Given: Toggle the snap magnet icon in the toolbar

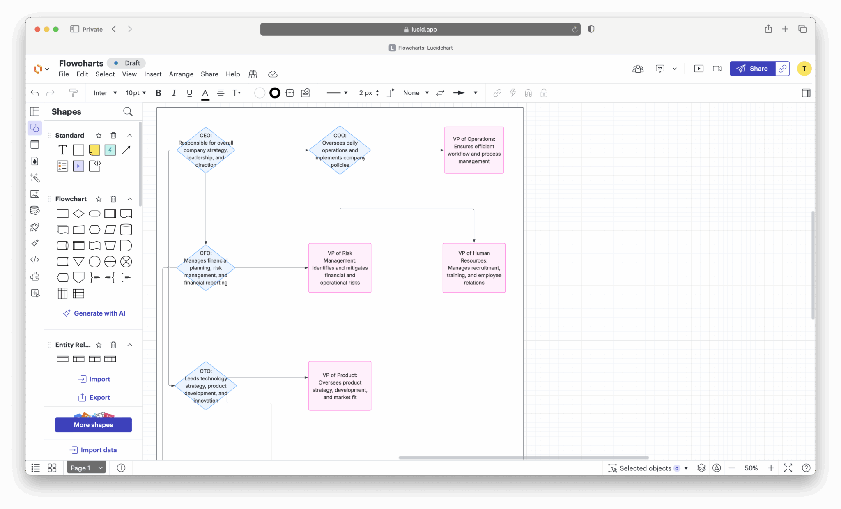Looking at the screenshot, I should pos(528,93).
